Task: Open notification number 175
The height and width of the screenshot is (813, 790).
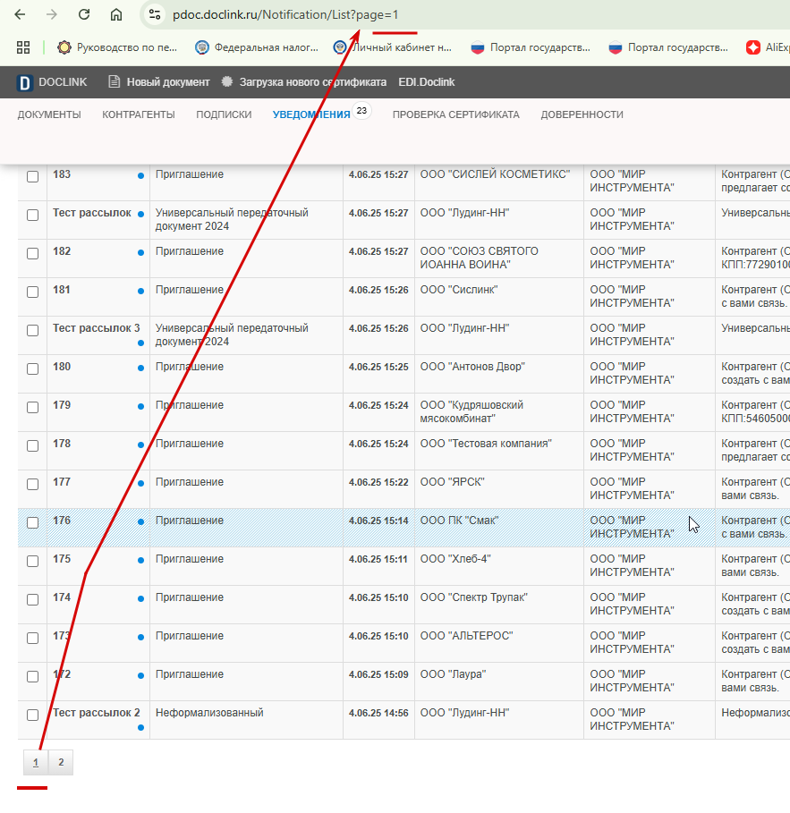Action: coord(62,559)
